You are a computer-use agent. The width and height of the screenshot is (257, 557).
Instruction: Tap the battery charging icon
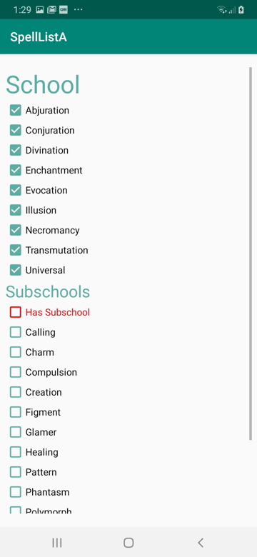[241, 9]
